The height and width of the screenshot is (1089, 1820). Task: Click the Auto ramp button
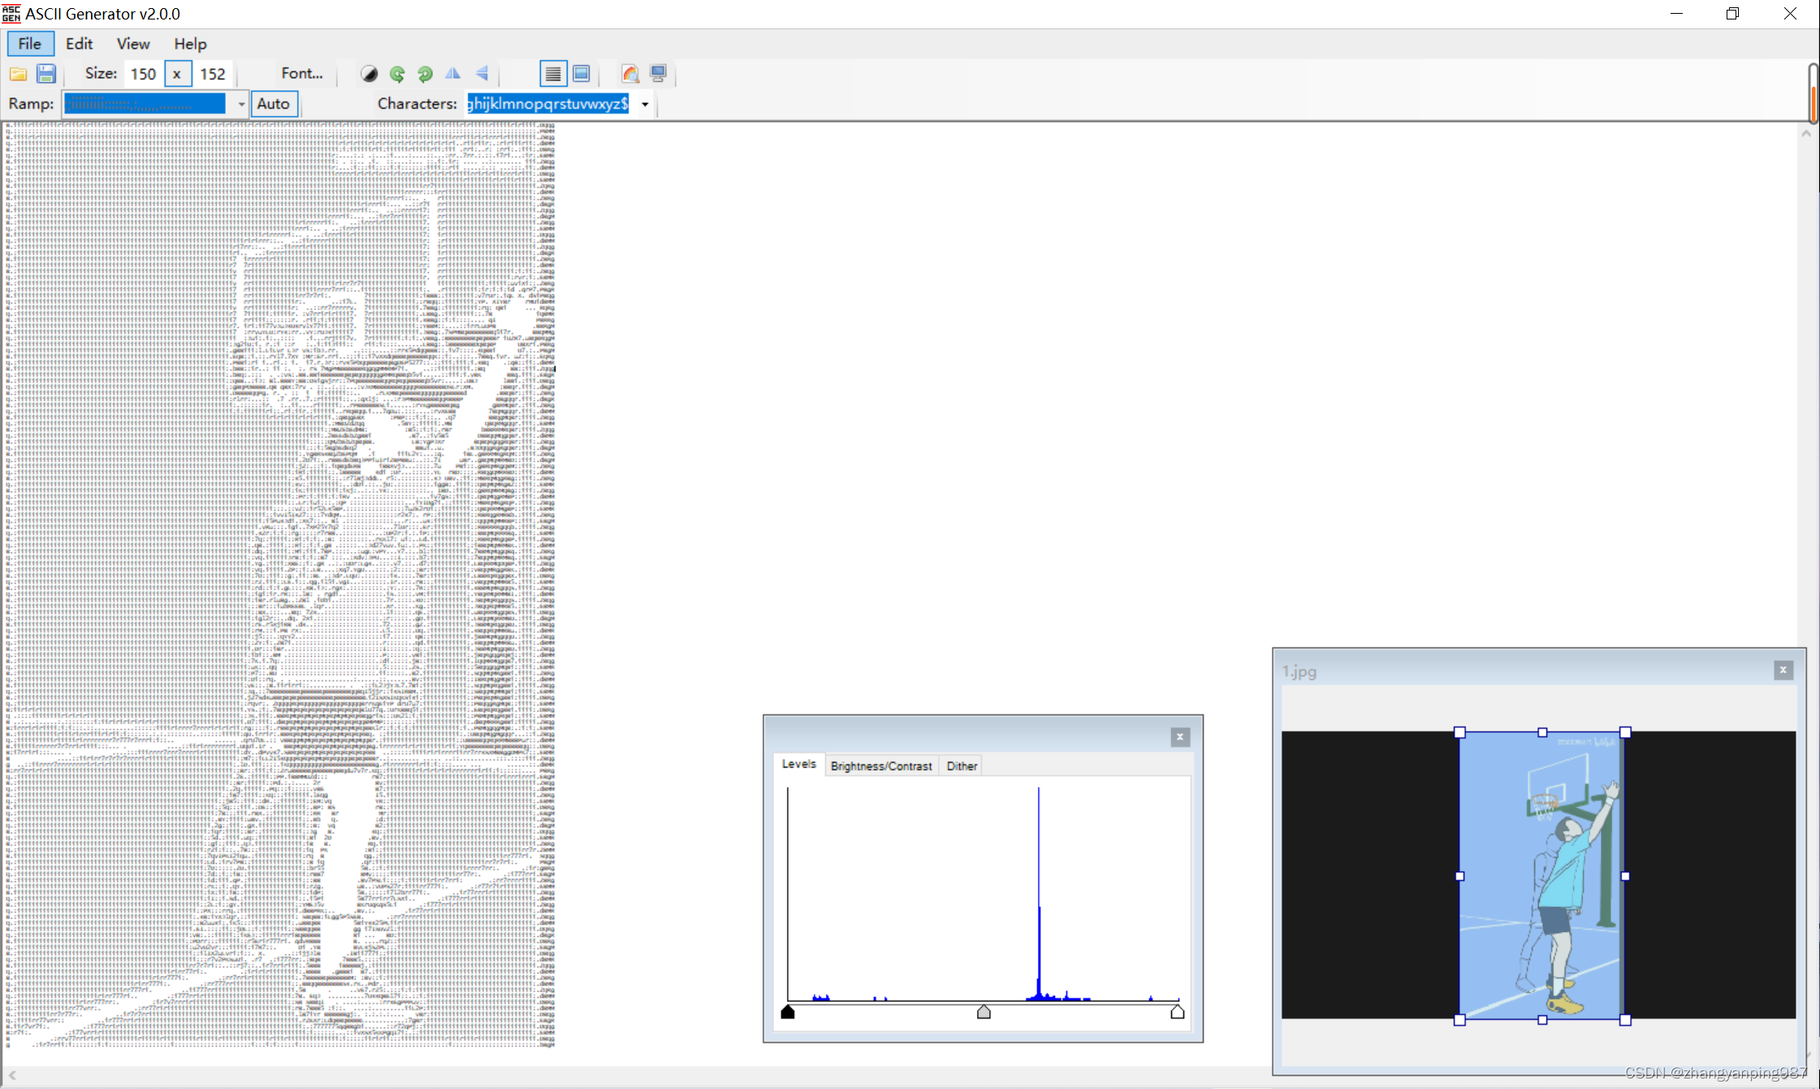tap(274, 104)
